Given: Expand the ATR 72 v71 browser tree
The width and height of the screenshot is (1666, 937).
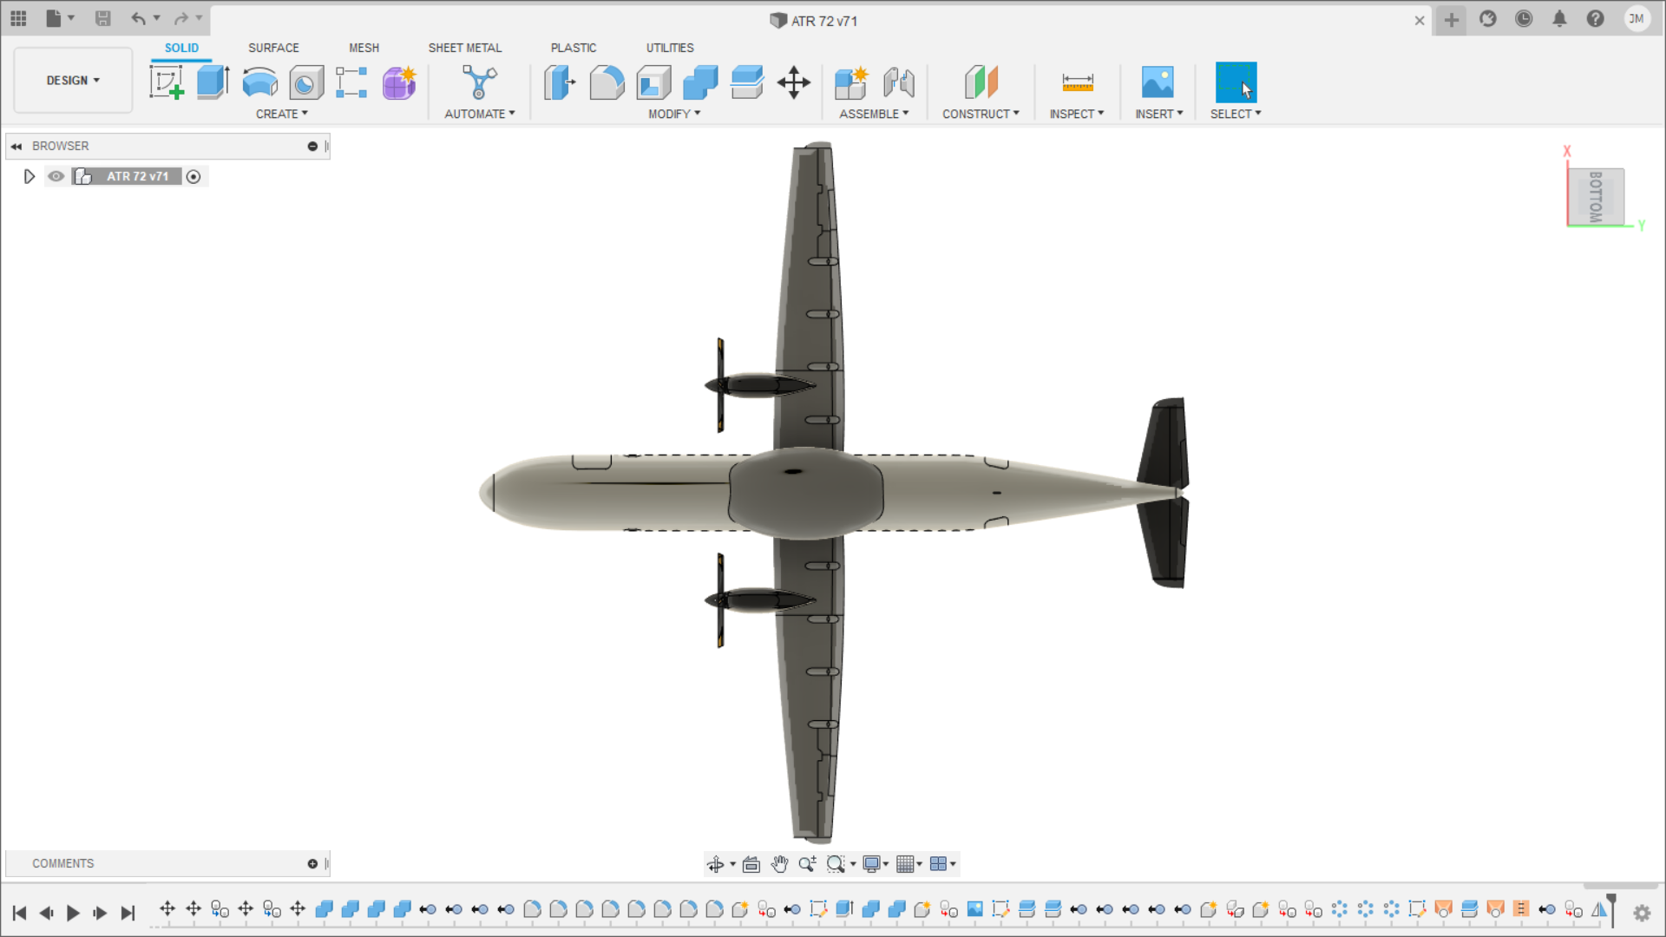Looking at the screenshot, I should click(29, 177).
